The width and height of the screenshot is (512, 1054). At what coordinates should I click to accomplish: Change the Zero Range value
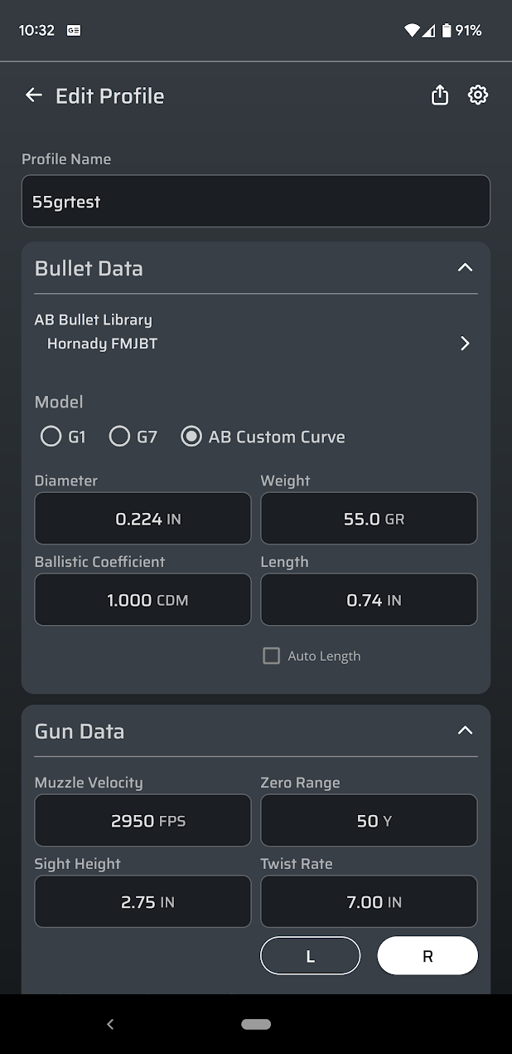[369, 821]
